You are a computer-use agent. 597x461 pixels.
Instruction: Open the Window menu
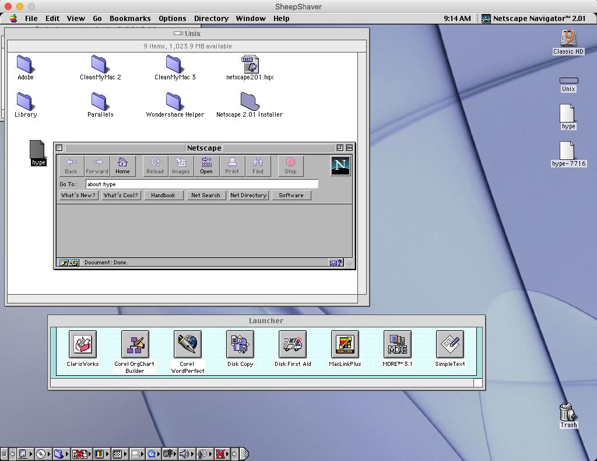point(251,18)
